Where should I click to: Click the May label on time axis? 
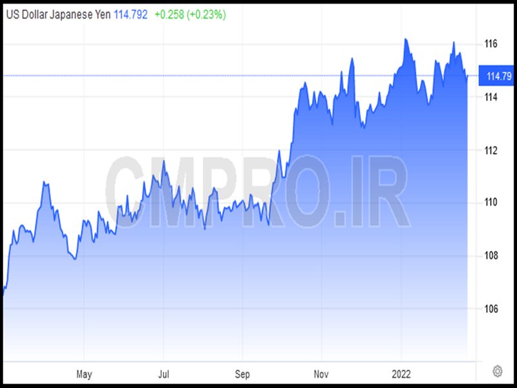pos(84,374)
